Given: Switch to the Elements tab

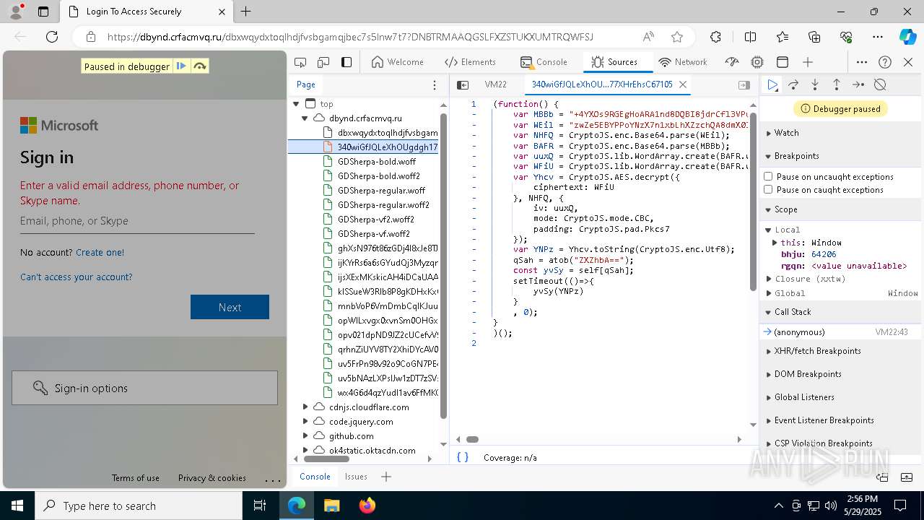Looking at the screenshot, I should click(470, 62).
